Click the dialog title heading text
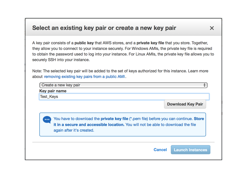The image size is (247, 178). [x=104, y=28]
